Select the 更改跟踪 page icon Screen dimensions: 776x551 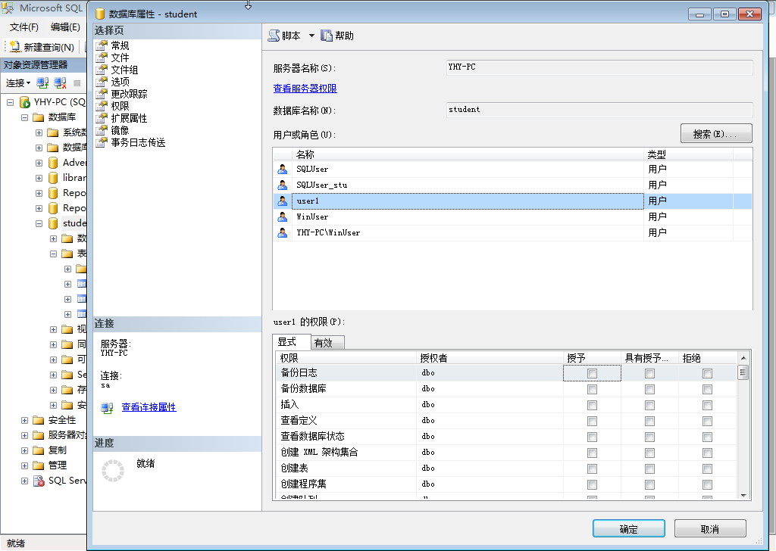[x=102, y=94]
